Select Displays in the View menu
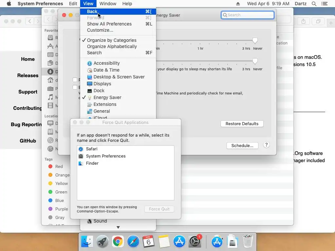Image resolution: width=335 pixels, height=251 pixels. [118, 84]
